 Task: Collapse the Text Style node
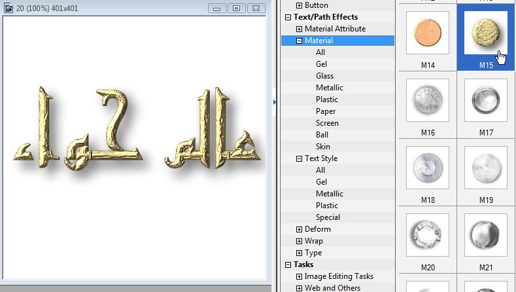(300, 158)
